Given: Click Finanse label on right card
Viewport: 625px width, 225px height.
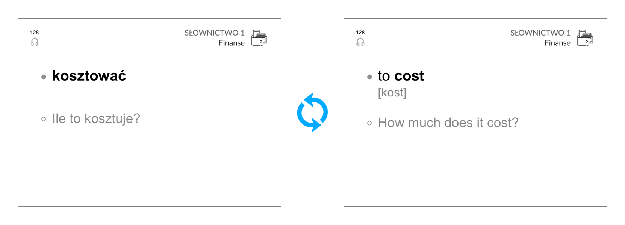Looking at the screenshot, I should click(558, 43).
